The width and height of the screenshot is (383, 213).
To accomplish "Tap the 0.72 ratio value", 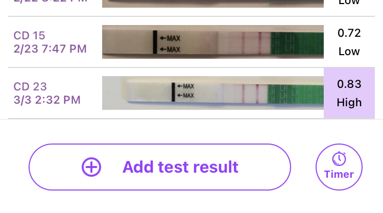I will [349, 33].
